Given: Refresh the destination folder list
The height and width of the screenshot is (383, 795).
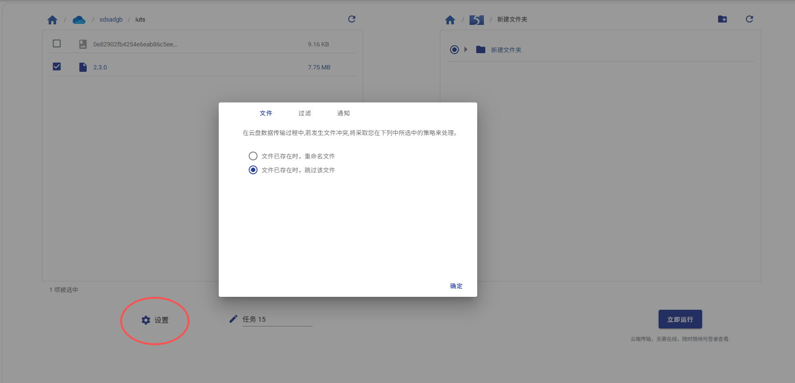Looking at the screenshot, I should pyautogui.click(x=750, y=19).
